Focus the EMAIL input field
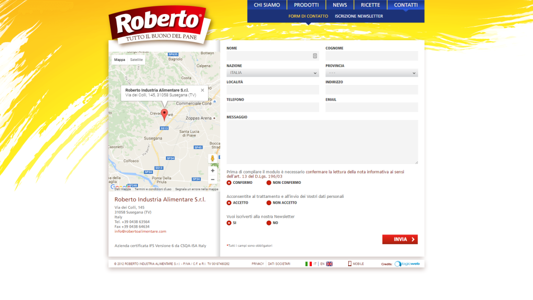The width and height of the screenshot is (533, 300). point(372,107)
